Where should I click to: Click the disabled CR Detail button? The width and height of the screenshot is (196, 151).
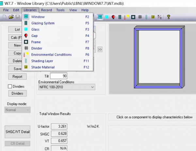coord(18,143)
